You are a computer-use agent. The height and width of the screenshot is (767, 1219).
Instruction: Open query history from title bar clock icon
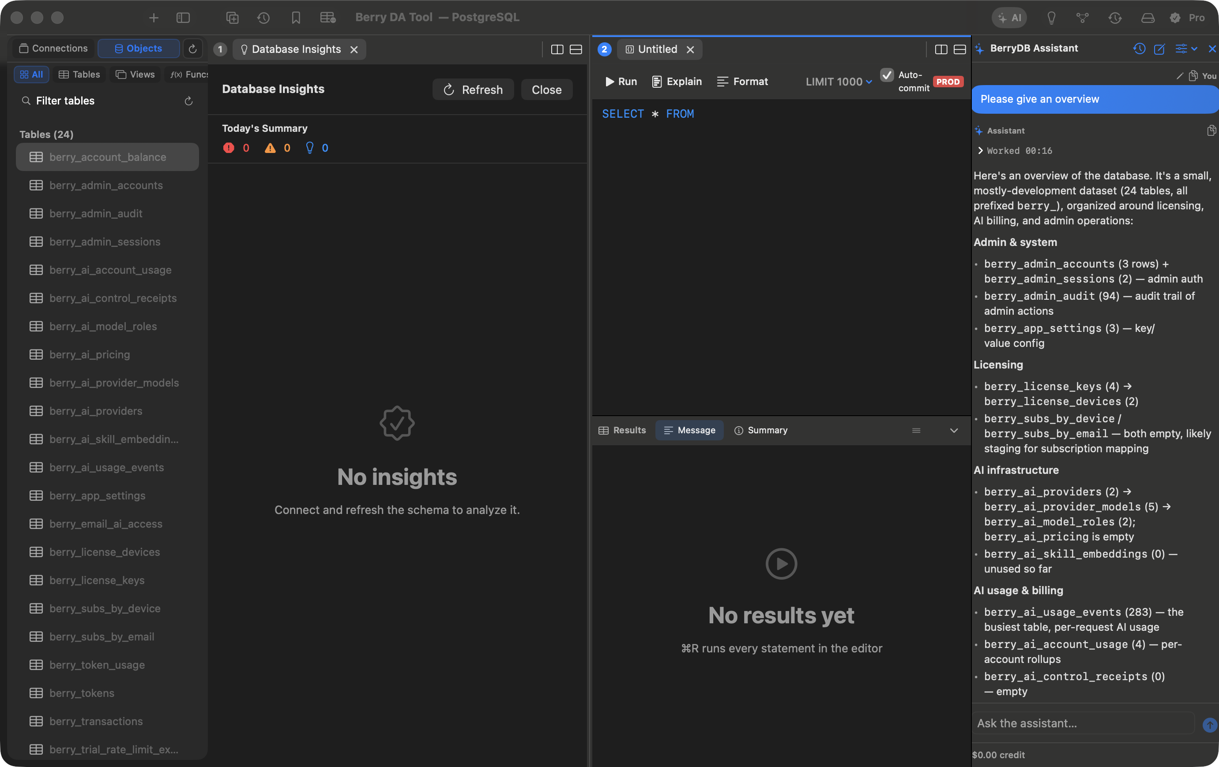point(263,18)
